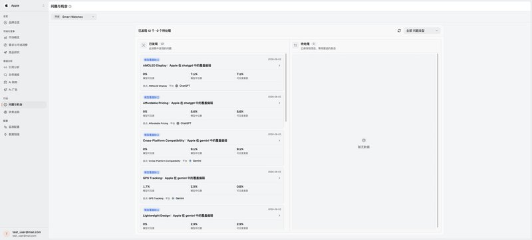Open the Lightweight Design coverage gap title
The height and width of the screenshot is (240, 532).
178,215
